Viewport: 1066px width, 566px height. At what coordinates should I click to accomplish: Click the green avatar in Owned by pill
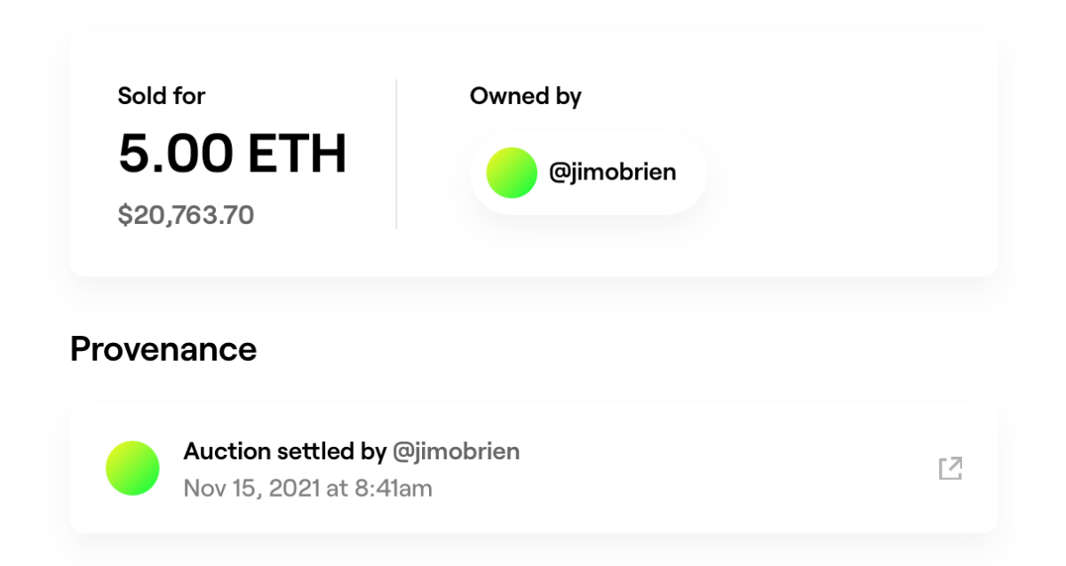point(512,172)
